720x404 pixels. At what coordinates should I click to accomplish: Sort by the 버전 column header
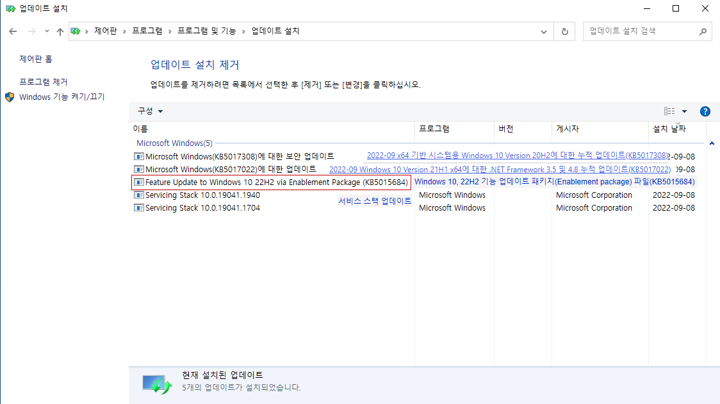pyautogui.click(x=523, y=129)
